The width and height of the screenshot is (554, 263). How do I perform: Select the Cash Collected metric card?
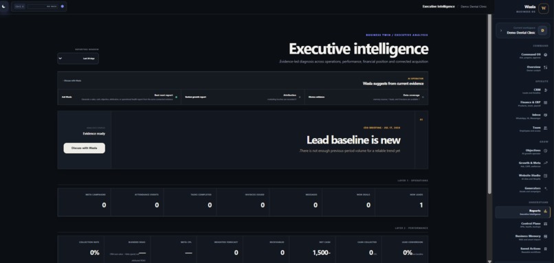pos(358,249)
